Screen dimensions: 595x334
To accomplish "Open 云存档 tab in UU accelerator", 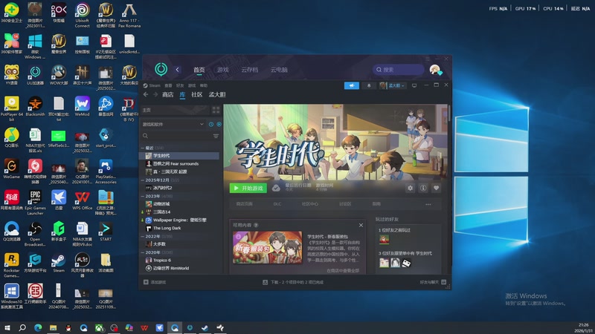I will [250, 70].
